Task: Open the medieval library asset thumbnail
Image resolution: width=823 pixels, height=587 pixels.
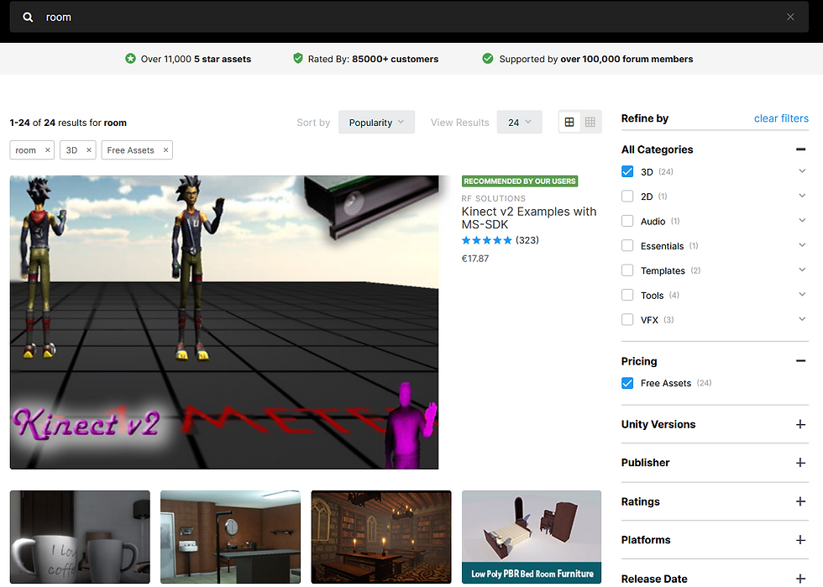Action: (x=381, y=537)
